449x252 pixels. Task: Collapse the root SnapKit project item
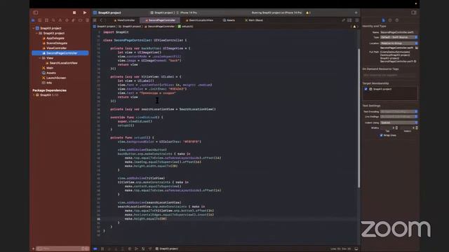pos(34,28)
